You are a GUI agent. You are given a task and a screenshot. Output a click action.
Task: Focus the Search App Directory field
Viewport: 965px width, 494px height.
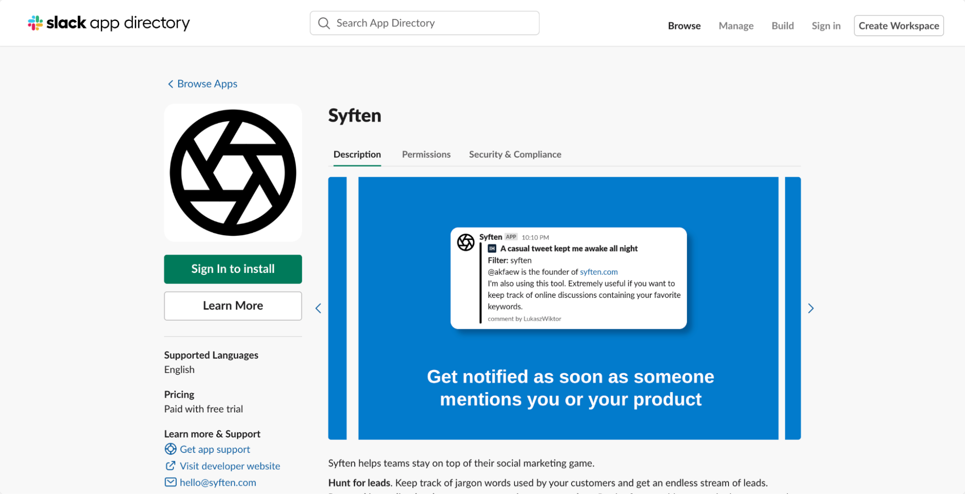coord(424,23)
